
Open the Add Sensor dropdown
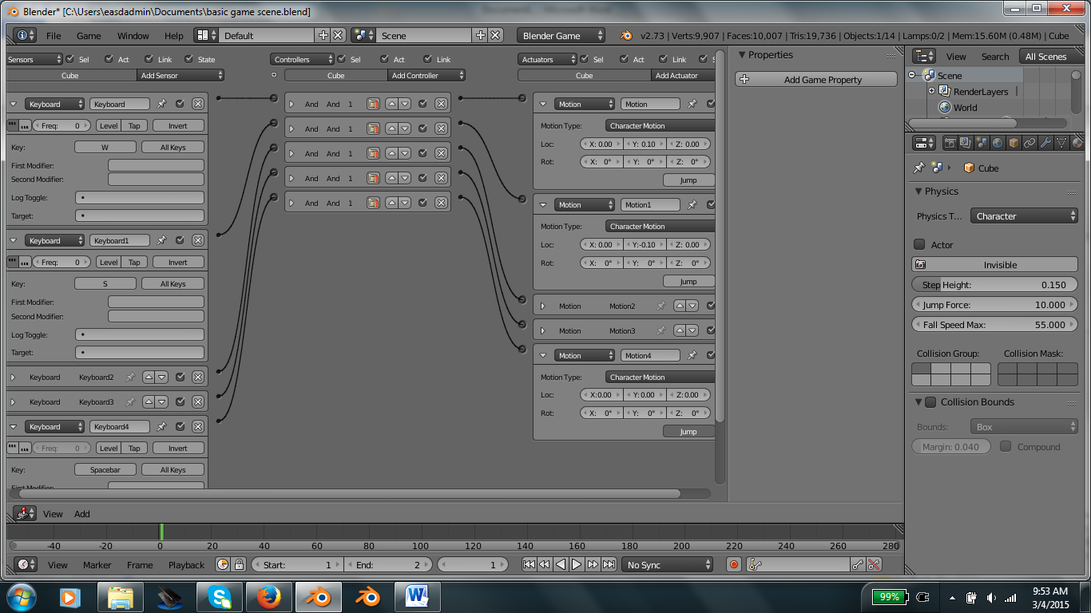click(x=181, y=75)
